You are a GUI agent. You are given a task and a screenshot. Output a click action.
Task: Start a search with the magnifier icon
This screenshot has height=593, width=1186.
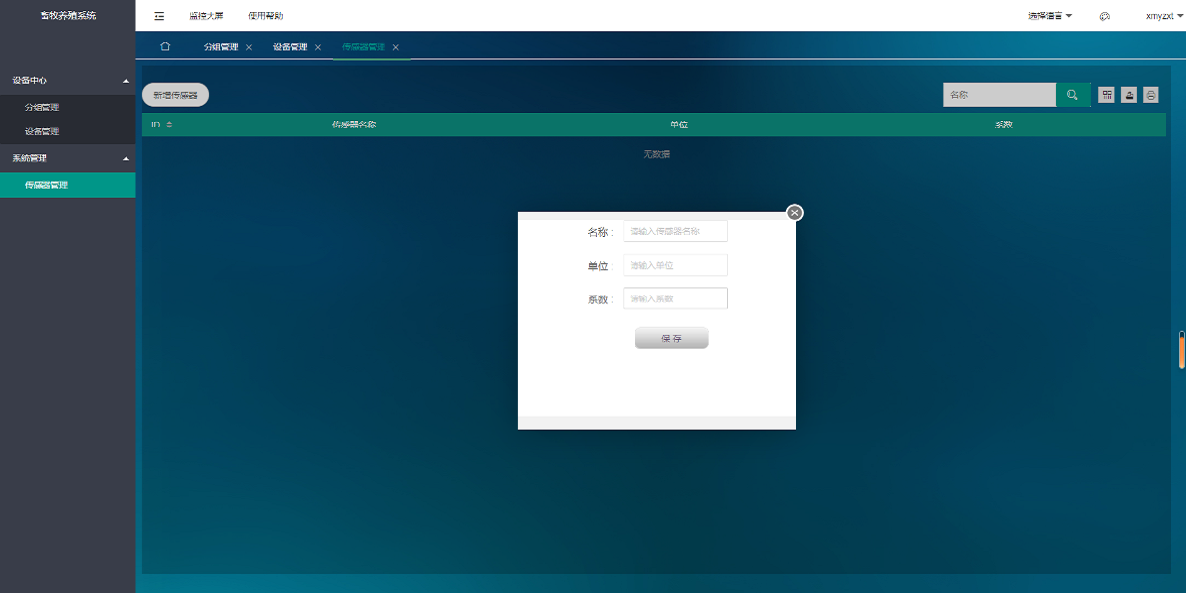click(x=1072, y=94)
